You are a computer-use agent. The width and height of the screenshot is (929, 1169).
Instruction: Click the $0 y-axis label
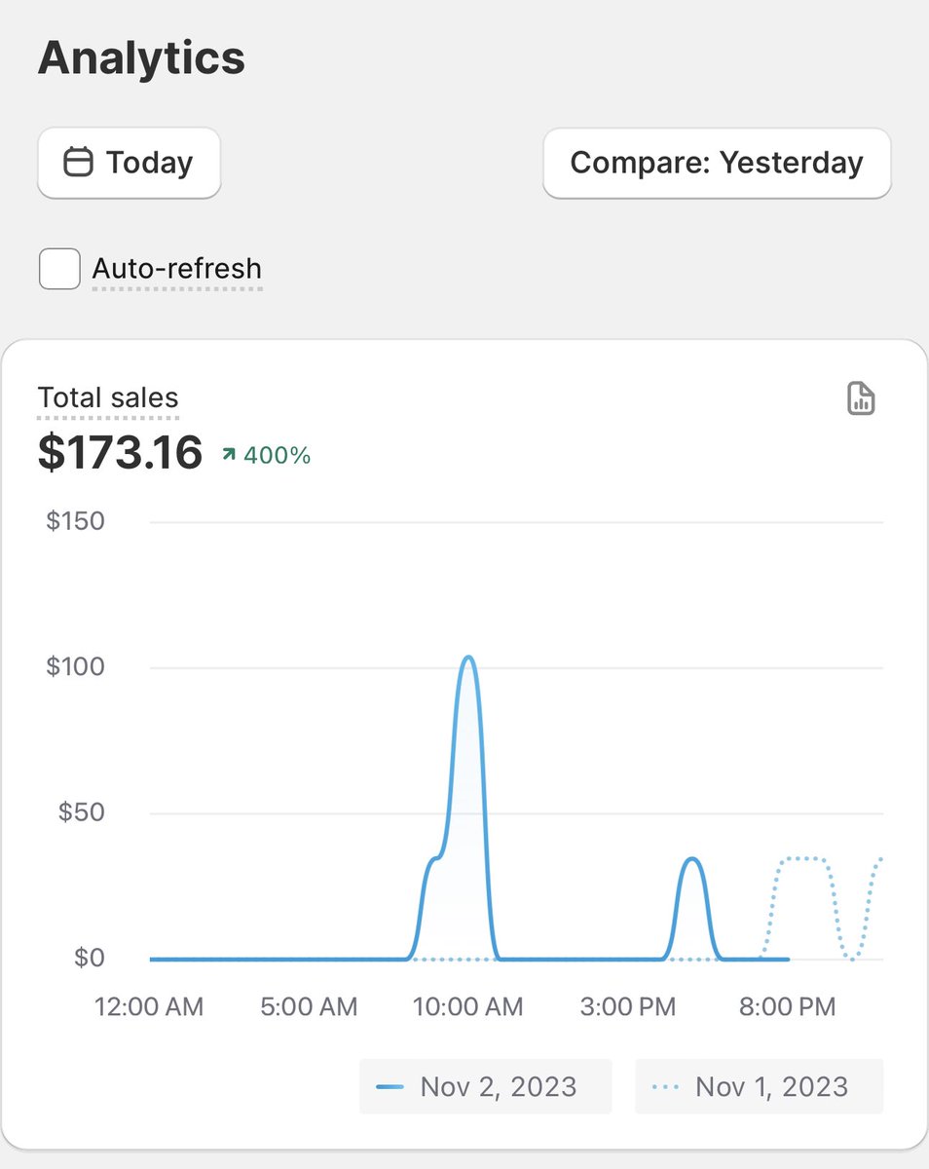pos(89,958)
